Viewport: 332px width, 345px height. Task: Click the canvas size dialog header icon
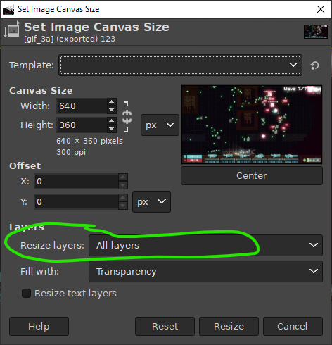coord(11,30)
